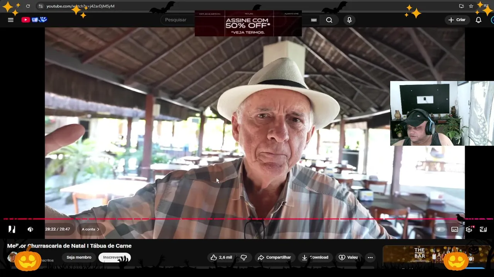Open the three-dot more actions menu
The image size is (494, 277).
click(370, 257)
